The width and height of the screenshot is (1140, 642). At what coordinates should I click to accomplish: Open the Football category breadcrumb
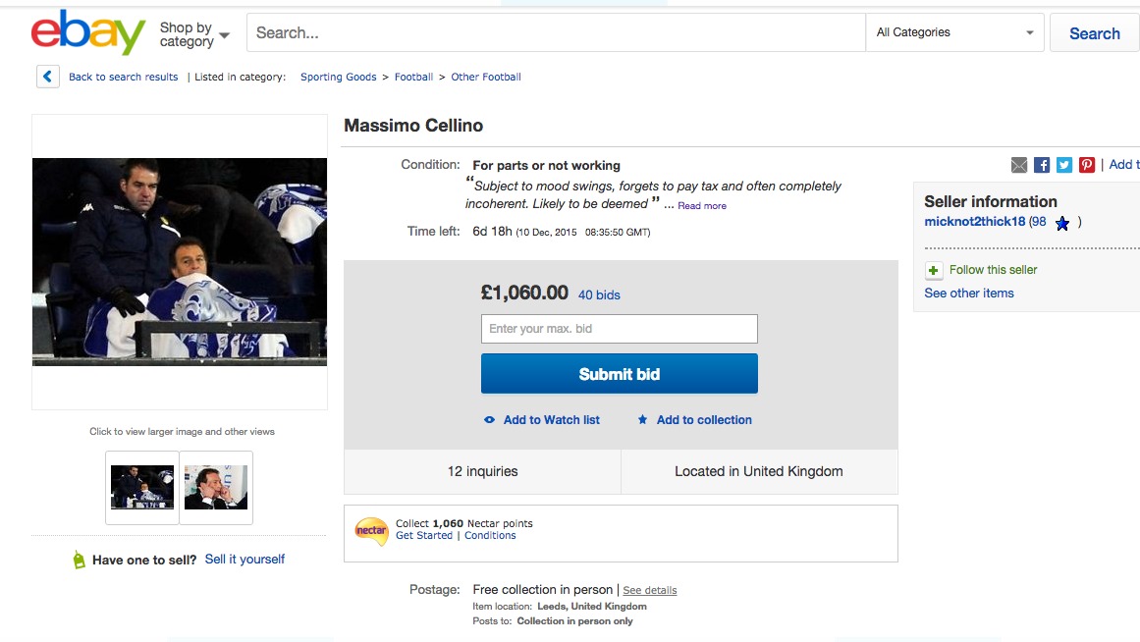click(413, 78)
